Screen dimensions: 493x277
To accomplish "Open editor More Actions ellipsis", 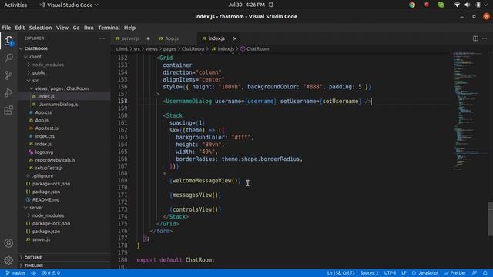I will click(485, 38).
